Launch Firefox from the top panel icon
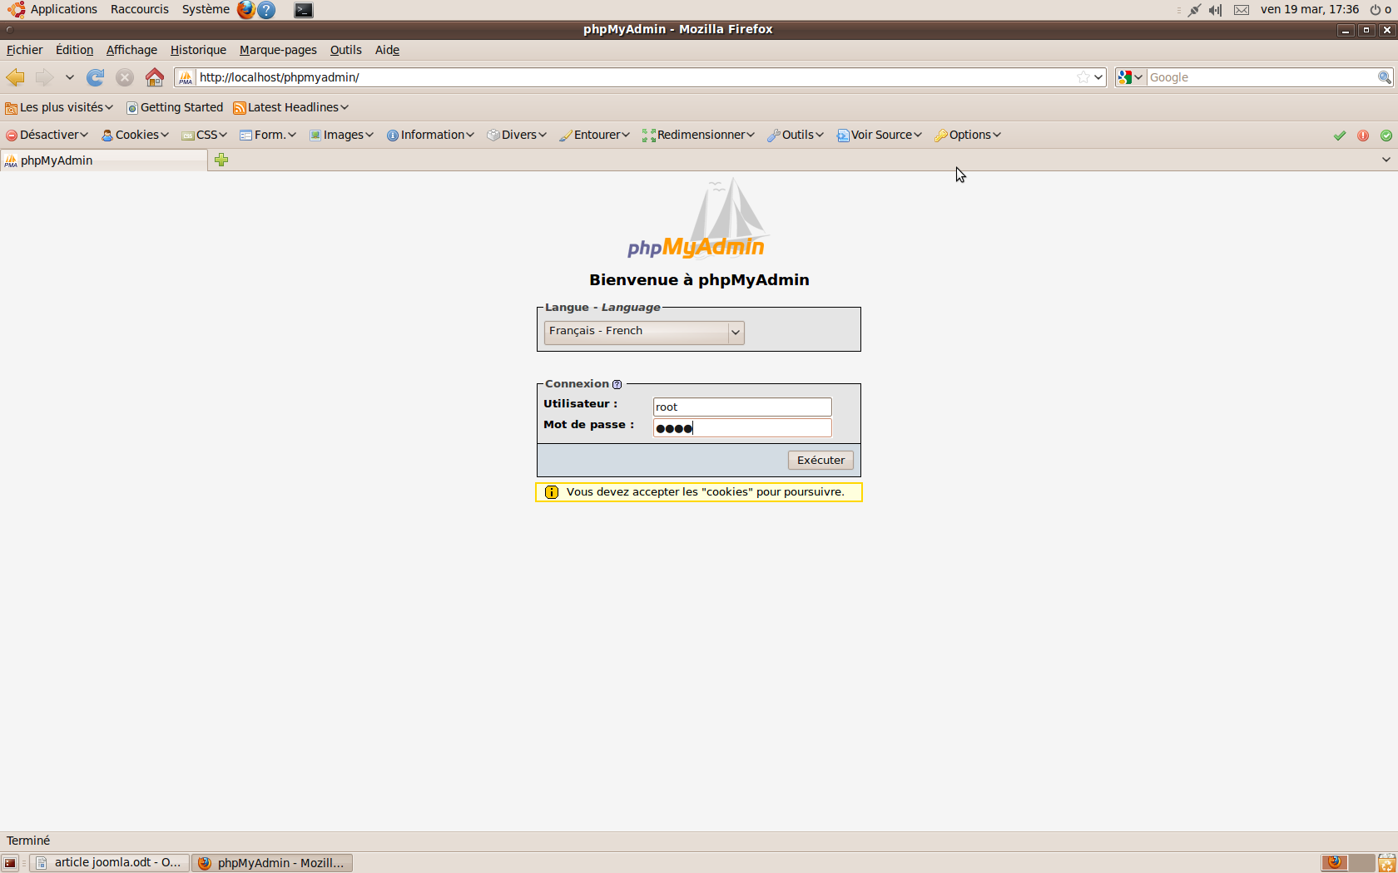This screenshot has width=1398, height=873. click(246, 10)
